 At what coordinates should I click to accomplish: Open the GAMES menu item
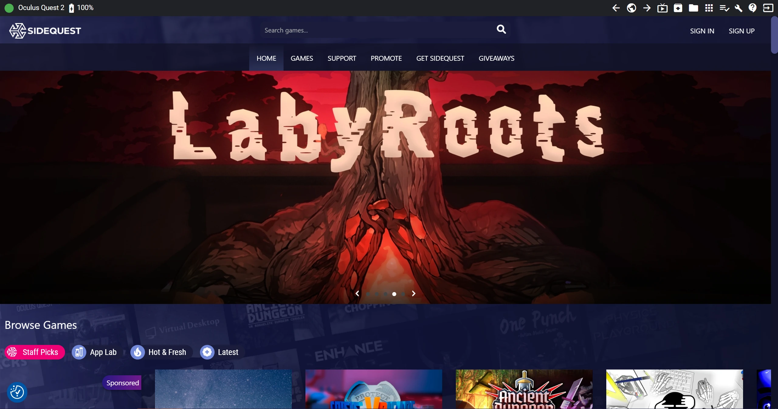[302, 58]
